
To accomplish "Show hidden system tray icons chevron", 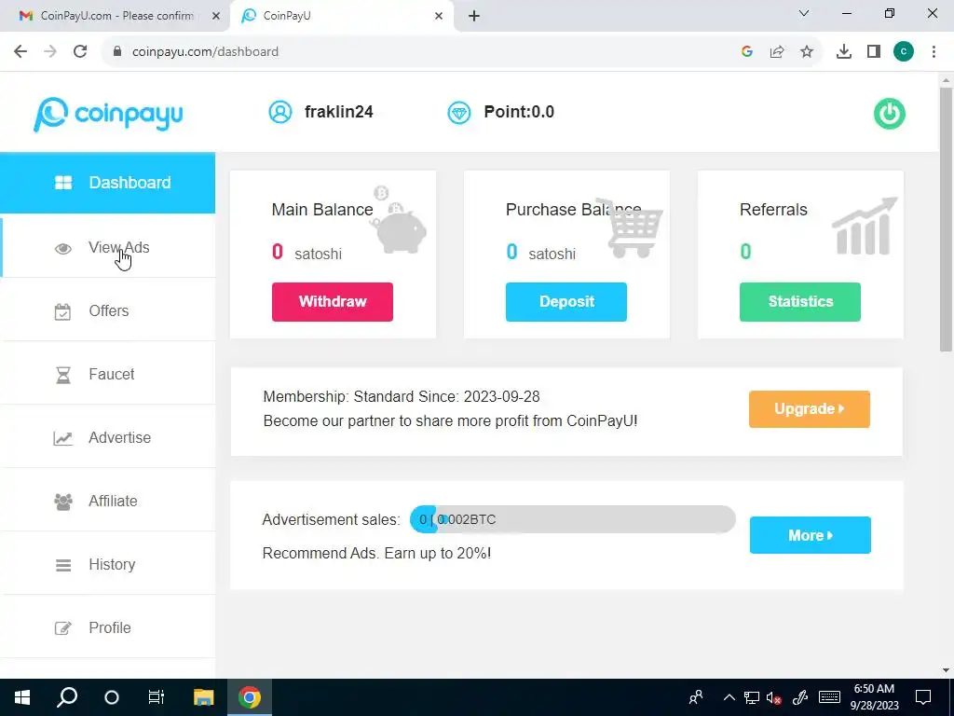I will coord(729,697).
